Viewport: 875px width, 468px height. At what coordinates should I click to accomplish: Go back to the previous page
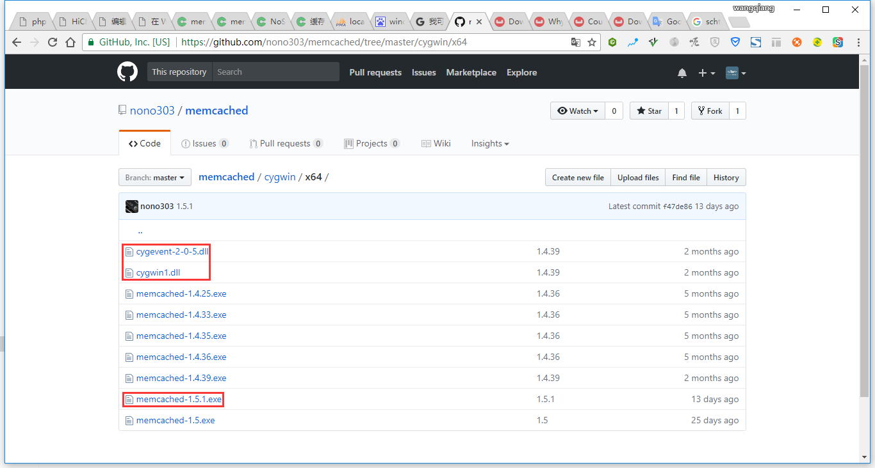(17, 42)
